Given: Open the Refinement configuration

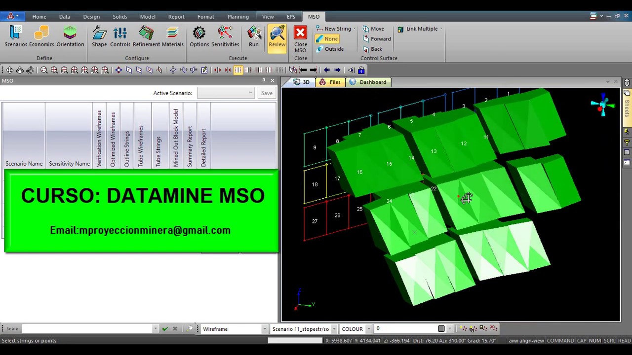Looking at the screenshot, I should pos(146,37).
